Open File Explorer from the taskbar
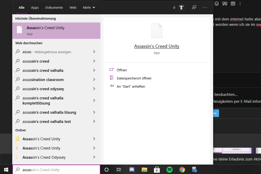This screenshot has height=174, width=261. click(x=144, y=169)
